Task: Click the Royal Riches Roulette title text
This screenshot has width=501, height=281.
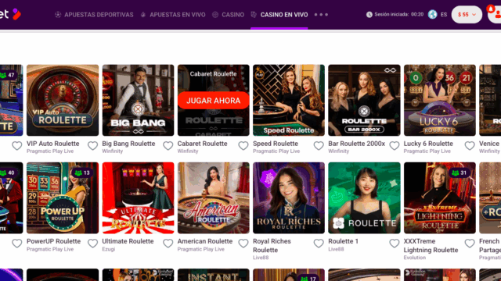Action: pos(272,246)
